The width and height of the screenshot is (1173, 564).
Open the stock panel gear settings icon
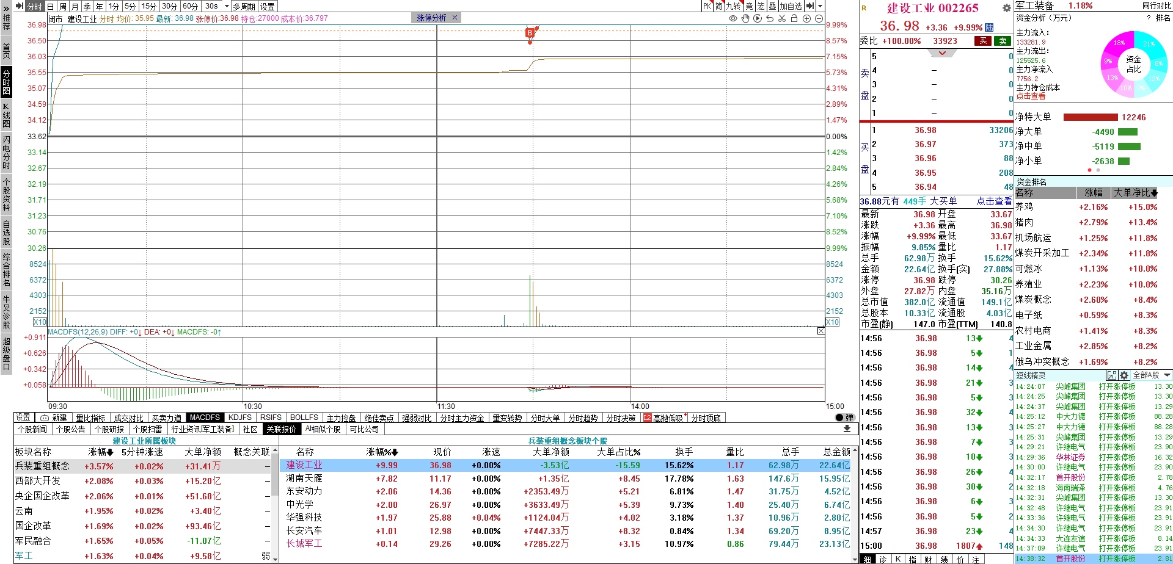[1006, 8]
